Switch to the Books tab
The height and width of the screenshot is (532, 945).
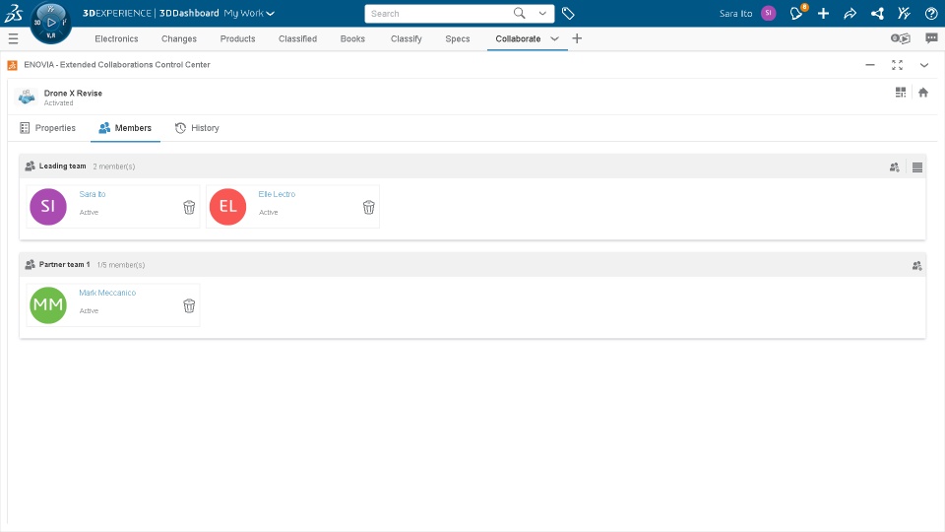coord(352,38)
